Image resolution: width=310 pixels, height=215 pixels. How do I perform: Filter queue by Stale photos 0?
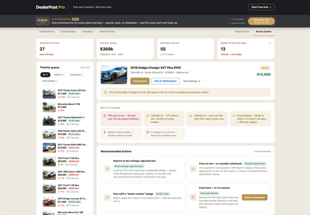[x=50, y=81]
